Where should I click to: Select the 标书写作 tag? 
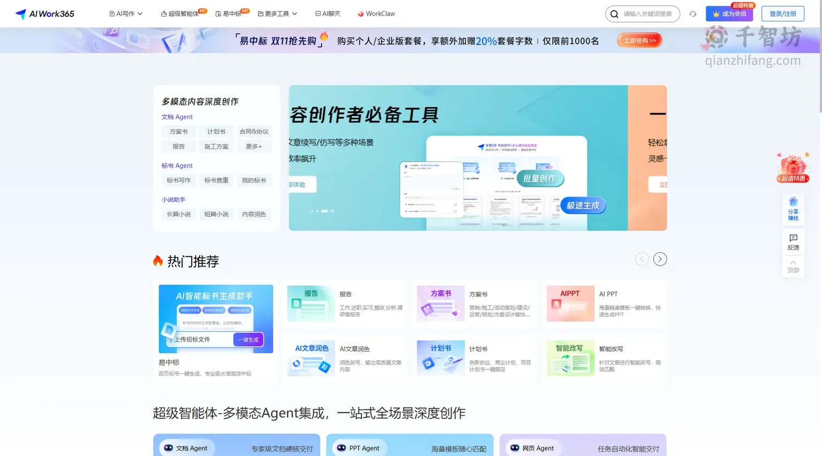(179, 180)
